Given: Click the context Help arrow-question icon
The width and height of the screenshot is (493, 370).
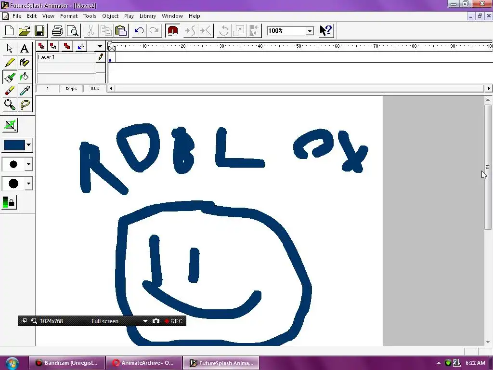Looking at the screenshot, I should pos(326,30).
